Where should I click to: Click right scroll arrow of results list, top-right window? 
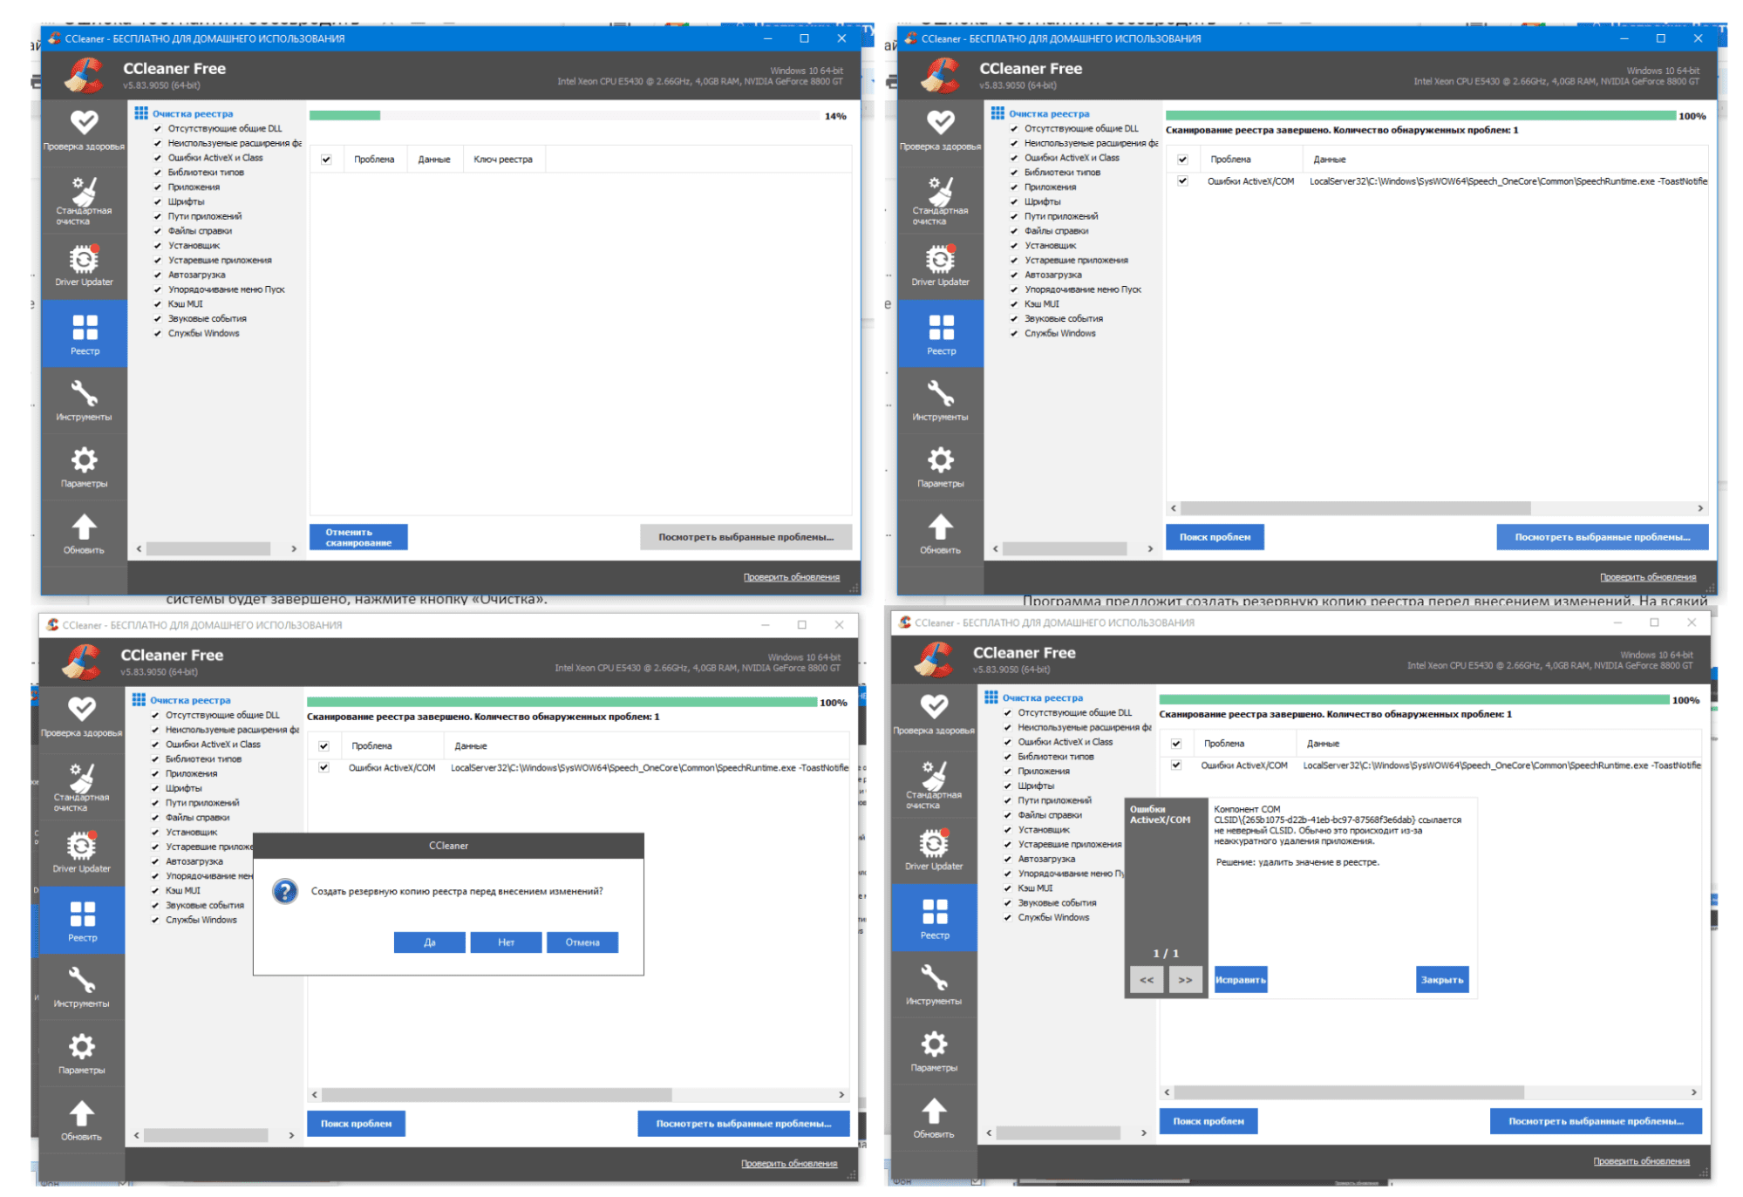click(1699, 508)
